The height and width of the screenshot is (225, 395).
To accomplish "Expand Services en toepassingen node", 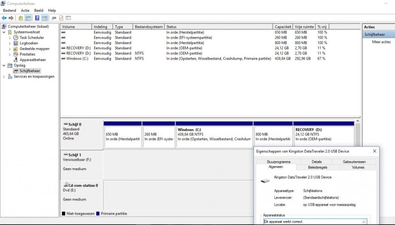I will pos(4,76).
